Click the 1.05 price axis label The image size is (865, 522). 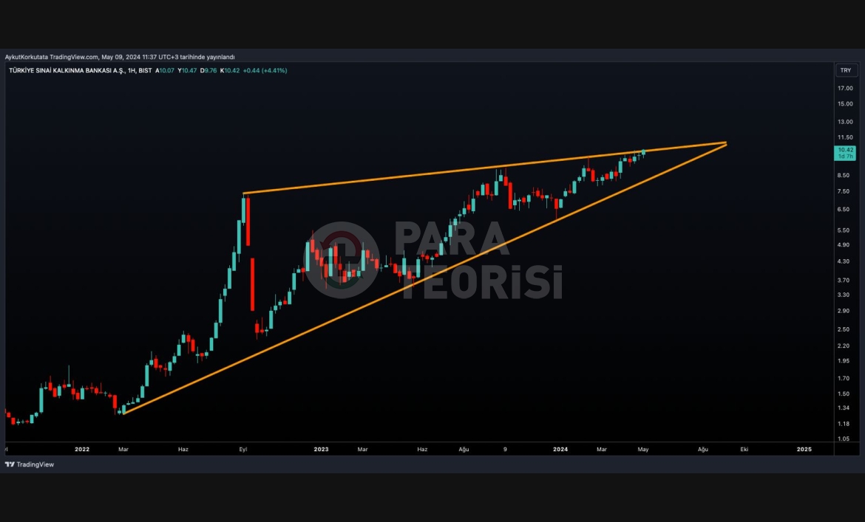(x=844, y=439)
